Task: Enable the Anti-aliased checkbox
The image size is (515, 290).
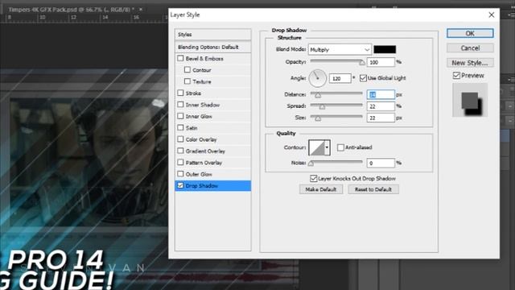Action: click(x=340, y=147)
